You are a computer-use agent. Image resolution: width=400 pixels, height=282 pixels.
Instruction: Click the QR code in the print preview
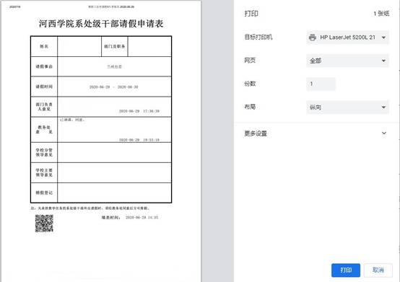click(x=44, y=224)
